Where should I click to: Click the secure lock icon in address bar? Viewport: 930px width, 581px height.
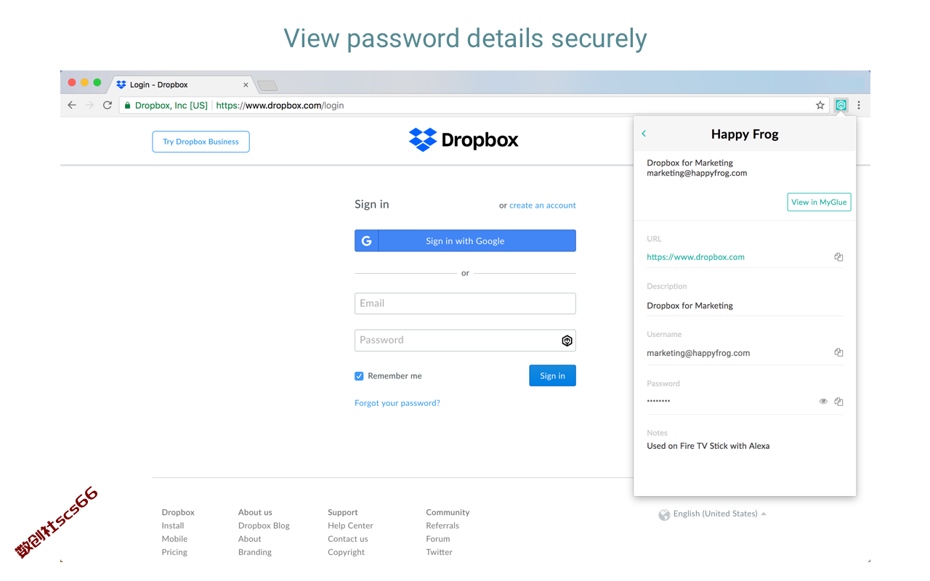tap(127, 105)
